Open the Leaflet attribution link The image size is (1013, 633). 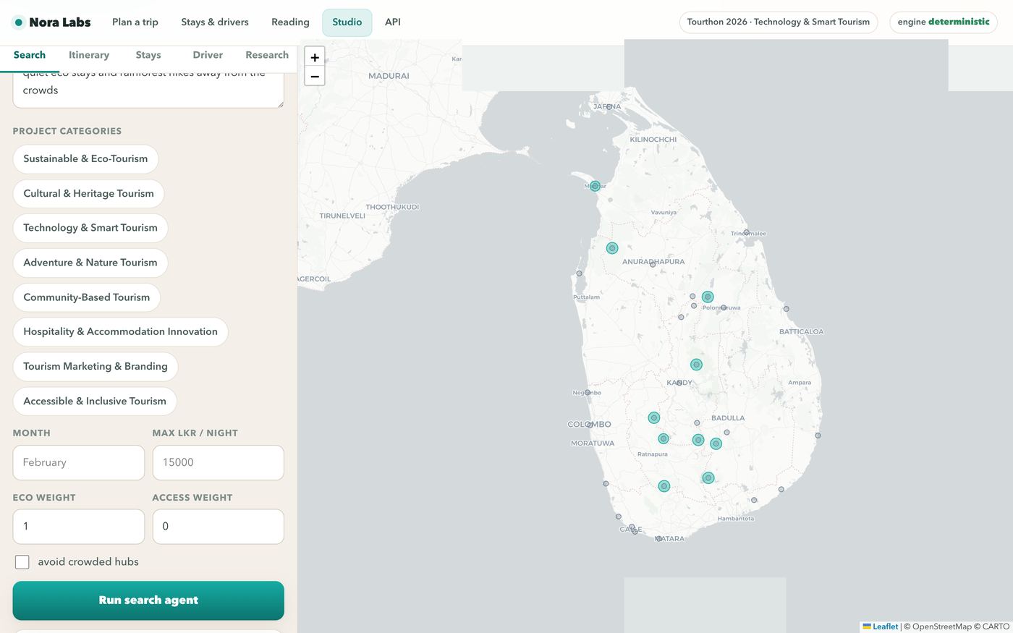881,626
